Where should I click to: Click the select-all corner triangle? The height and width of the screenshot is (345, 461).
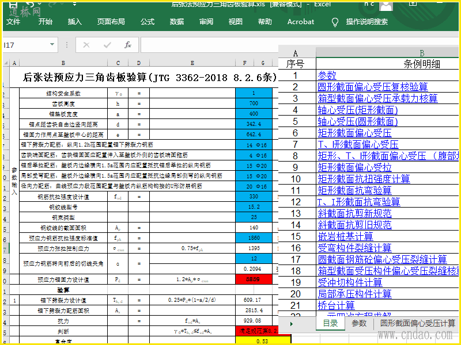6,63
